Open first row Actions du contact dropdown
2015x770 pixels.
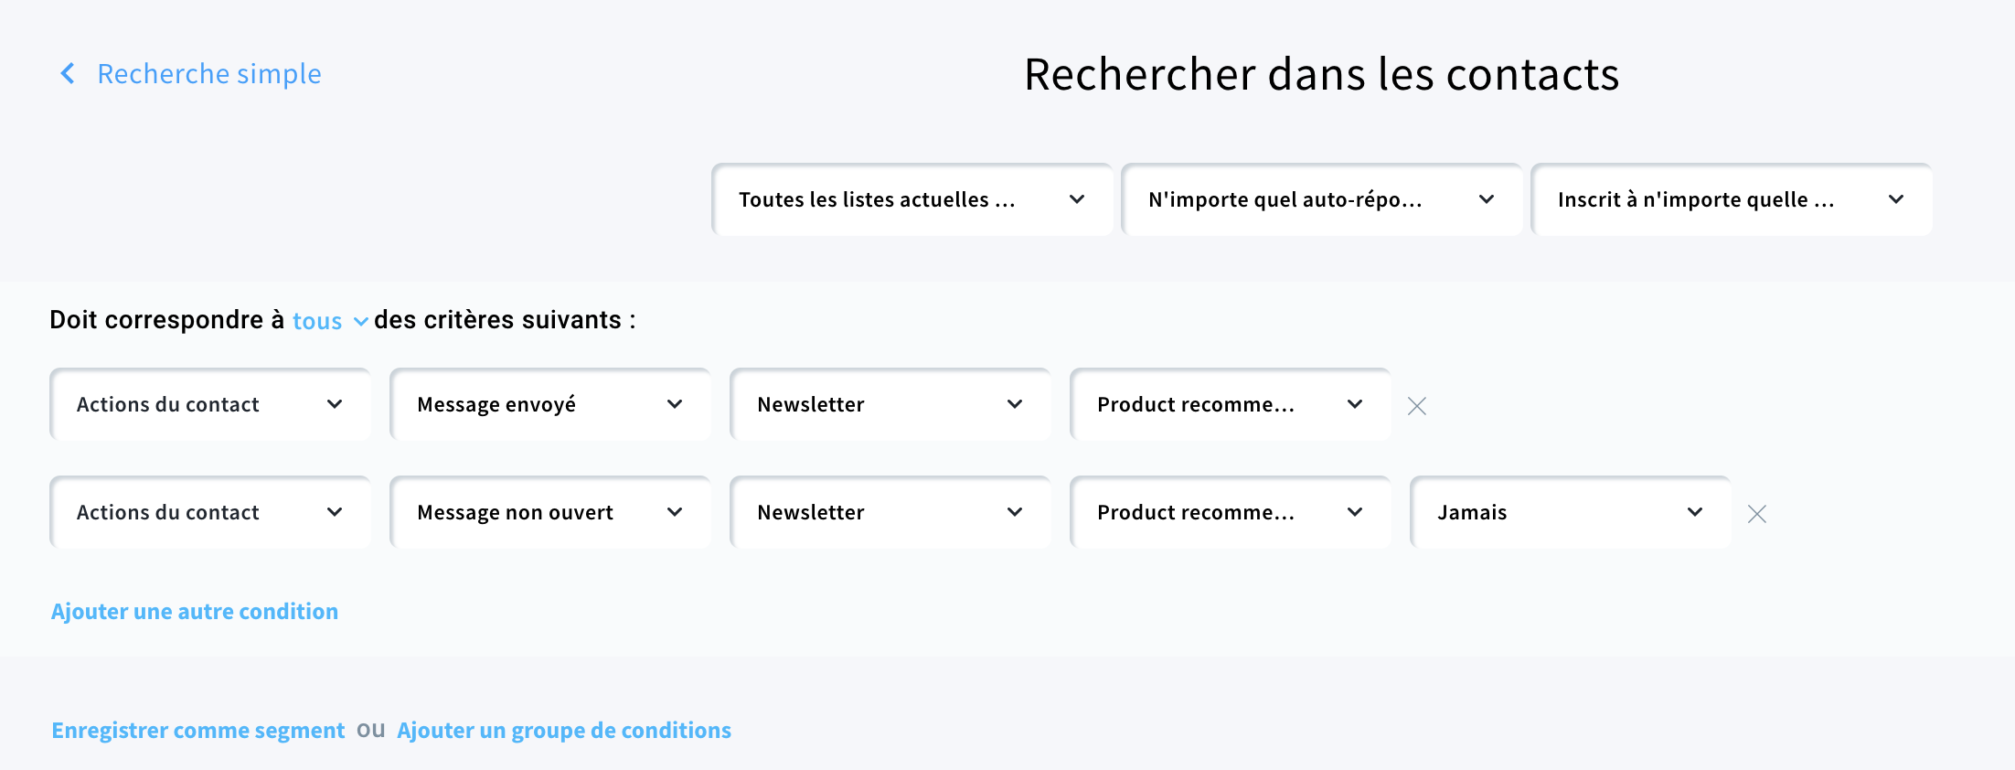point(210,405)
